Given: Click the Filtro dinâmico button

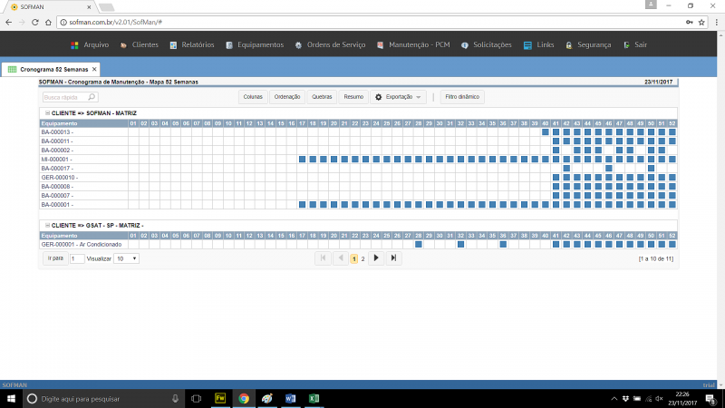Looking at the screenshot, I should pos(462,96).
